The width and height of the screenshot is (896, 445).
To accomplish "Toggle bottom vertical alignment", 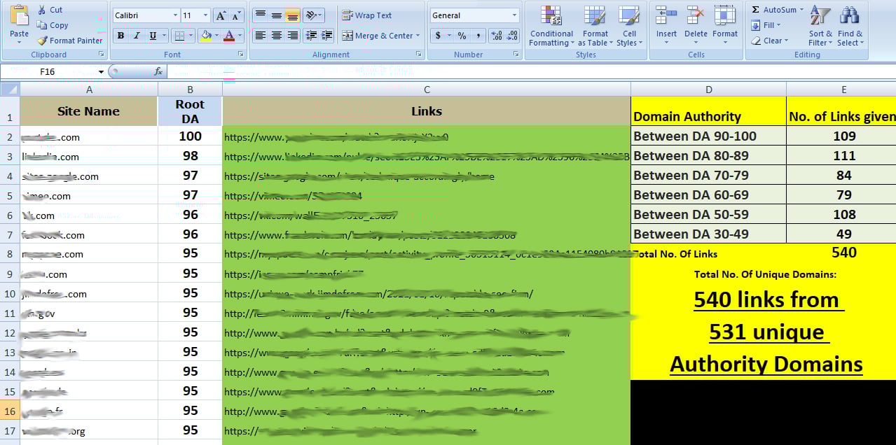I will click(292, 15).
